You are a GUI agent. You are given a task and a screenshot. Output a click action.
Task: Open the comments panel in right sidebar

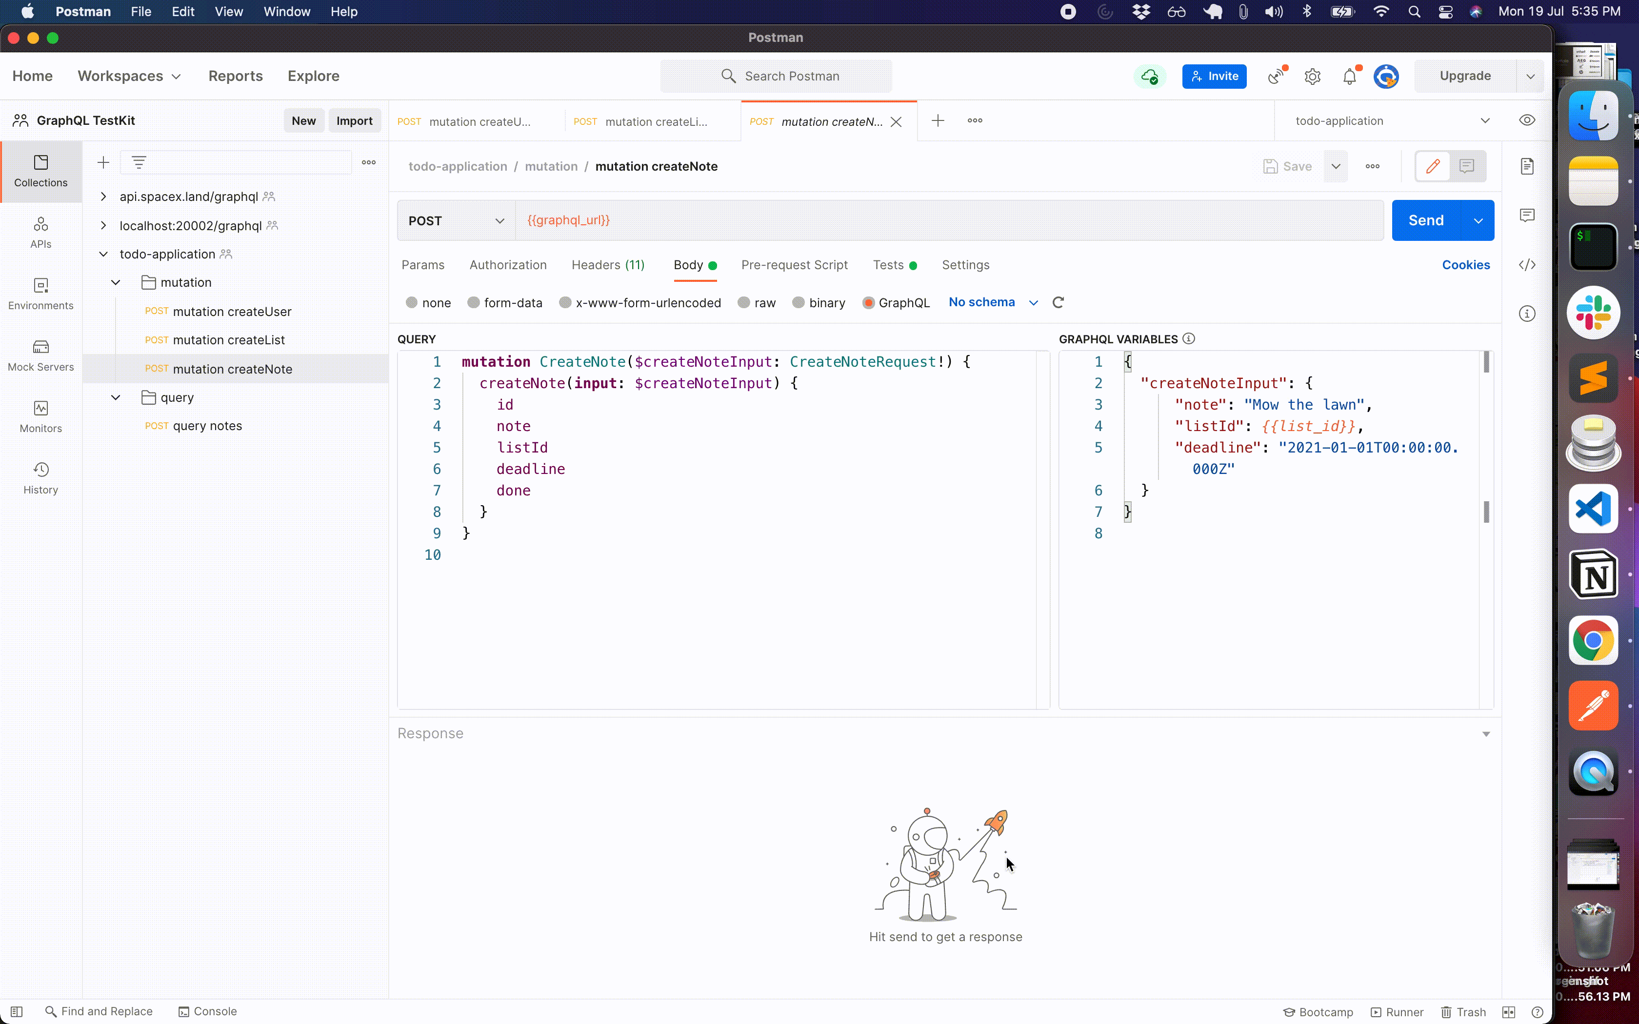(1527, 216)
